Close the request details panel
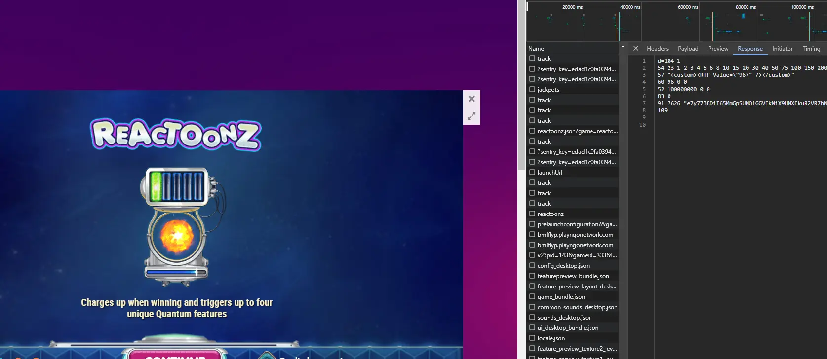 pyautogui.click(x=636, y=48)
